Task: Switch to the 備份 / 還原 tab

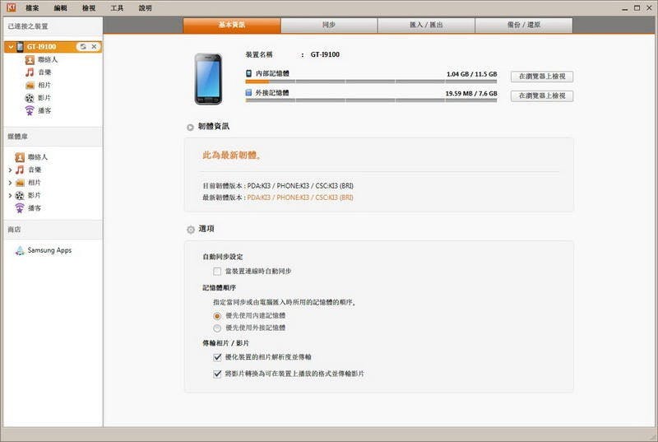Action: (x=524, y=26)
